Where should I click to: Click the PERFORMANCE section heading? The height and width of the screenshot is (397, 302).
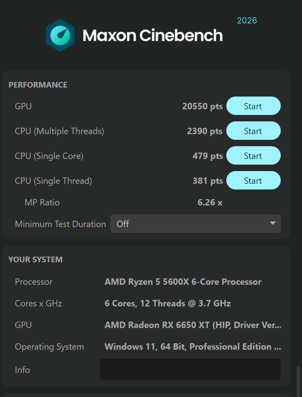click(38, 85)
